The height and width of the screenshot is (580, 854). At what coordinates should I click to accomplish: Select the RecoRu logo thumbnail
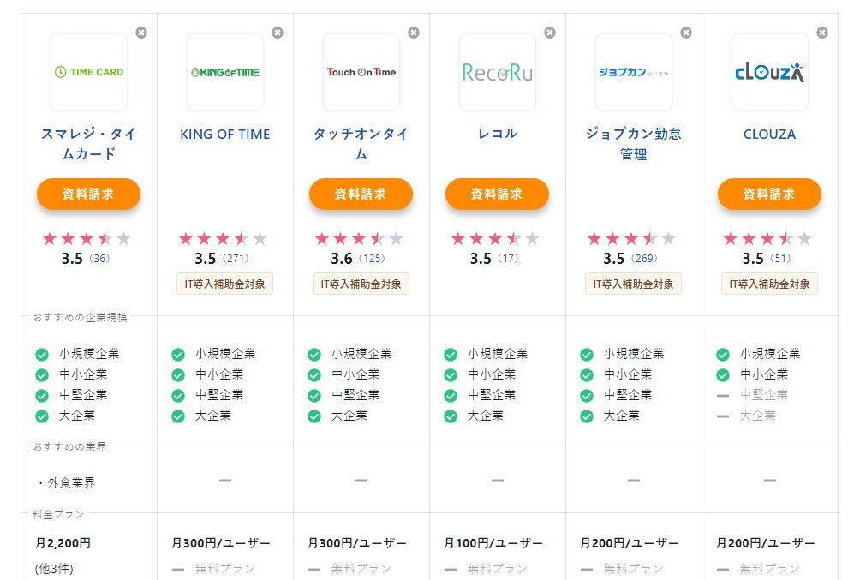point(498,72)
